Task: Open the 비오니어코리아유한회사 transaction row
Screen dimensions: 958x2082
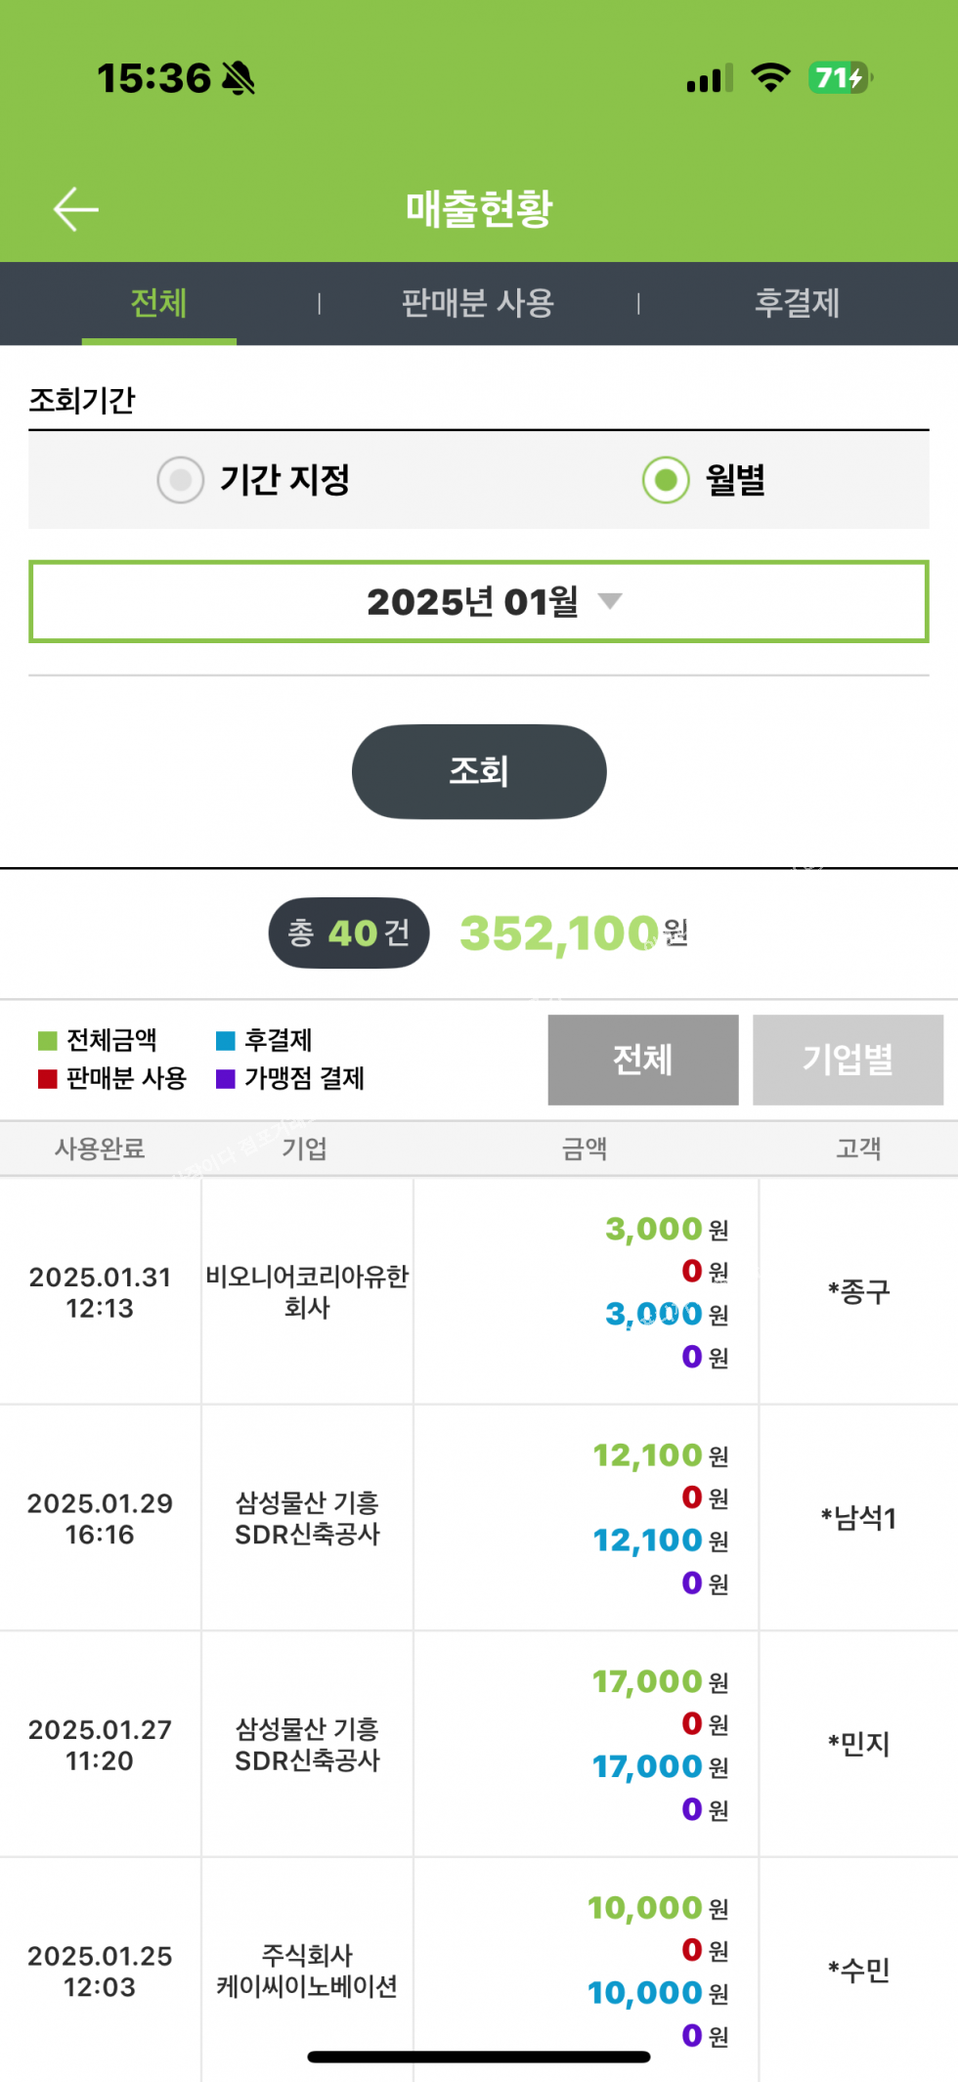Action: (307, 1291)
